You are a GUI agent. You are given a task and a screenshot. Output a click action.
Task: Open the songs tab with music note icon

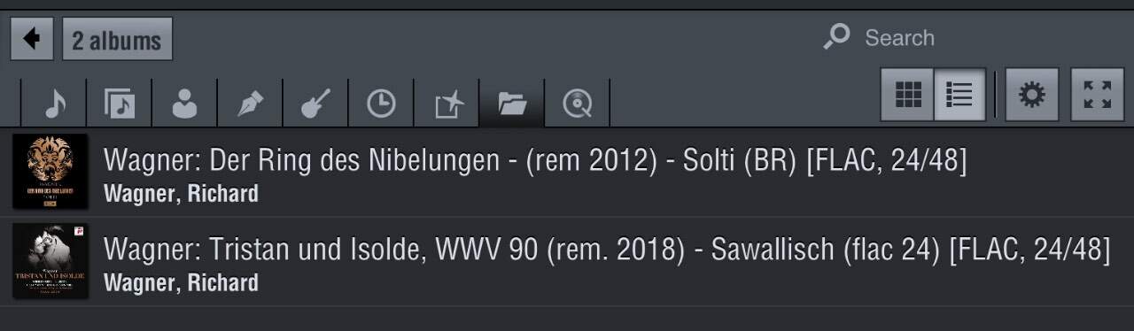point(55,104)
